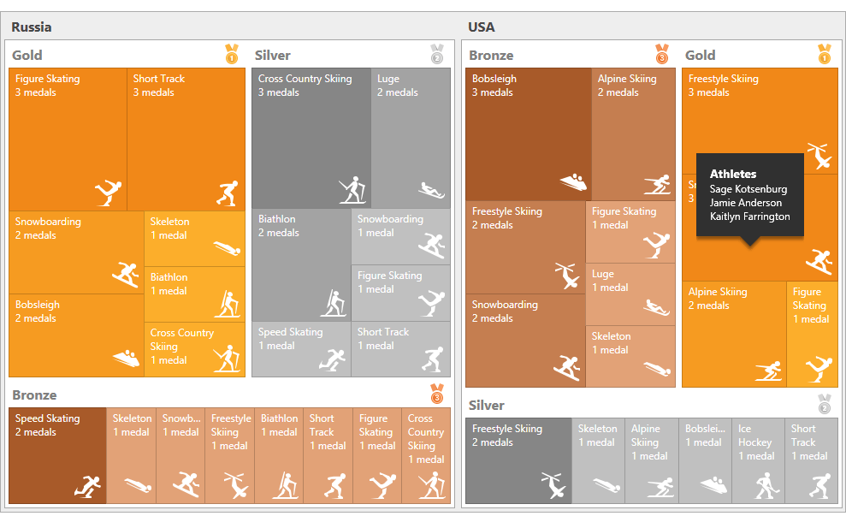Click the USA country group header

[482, 27]
